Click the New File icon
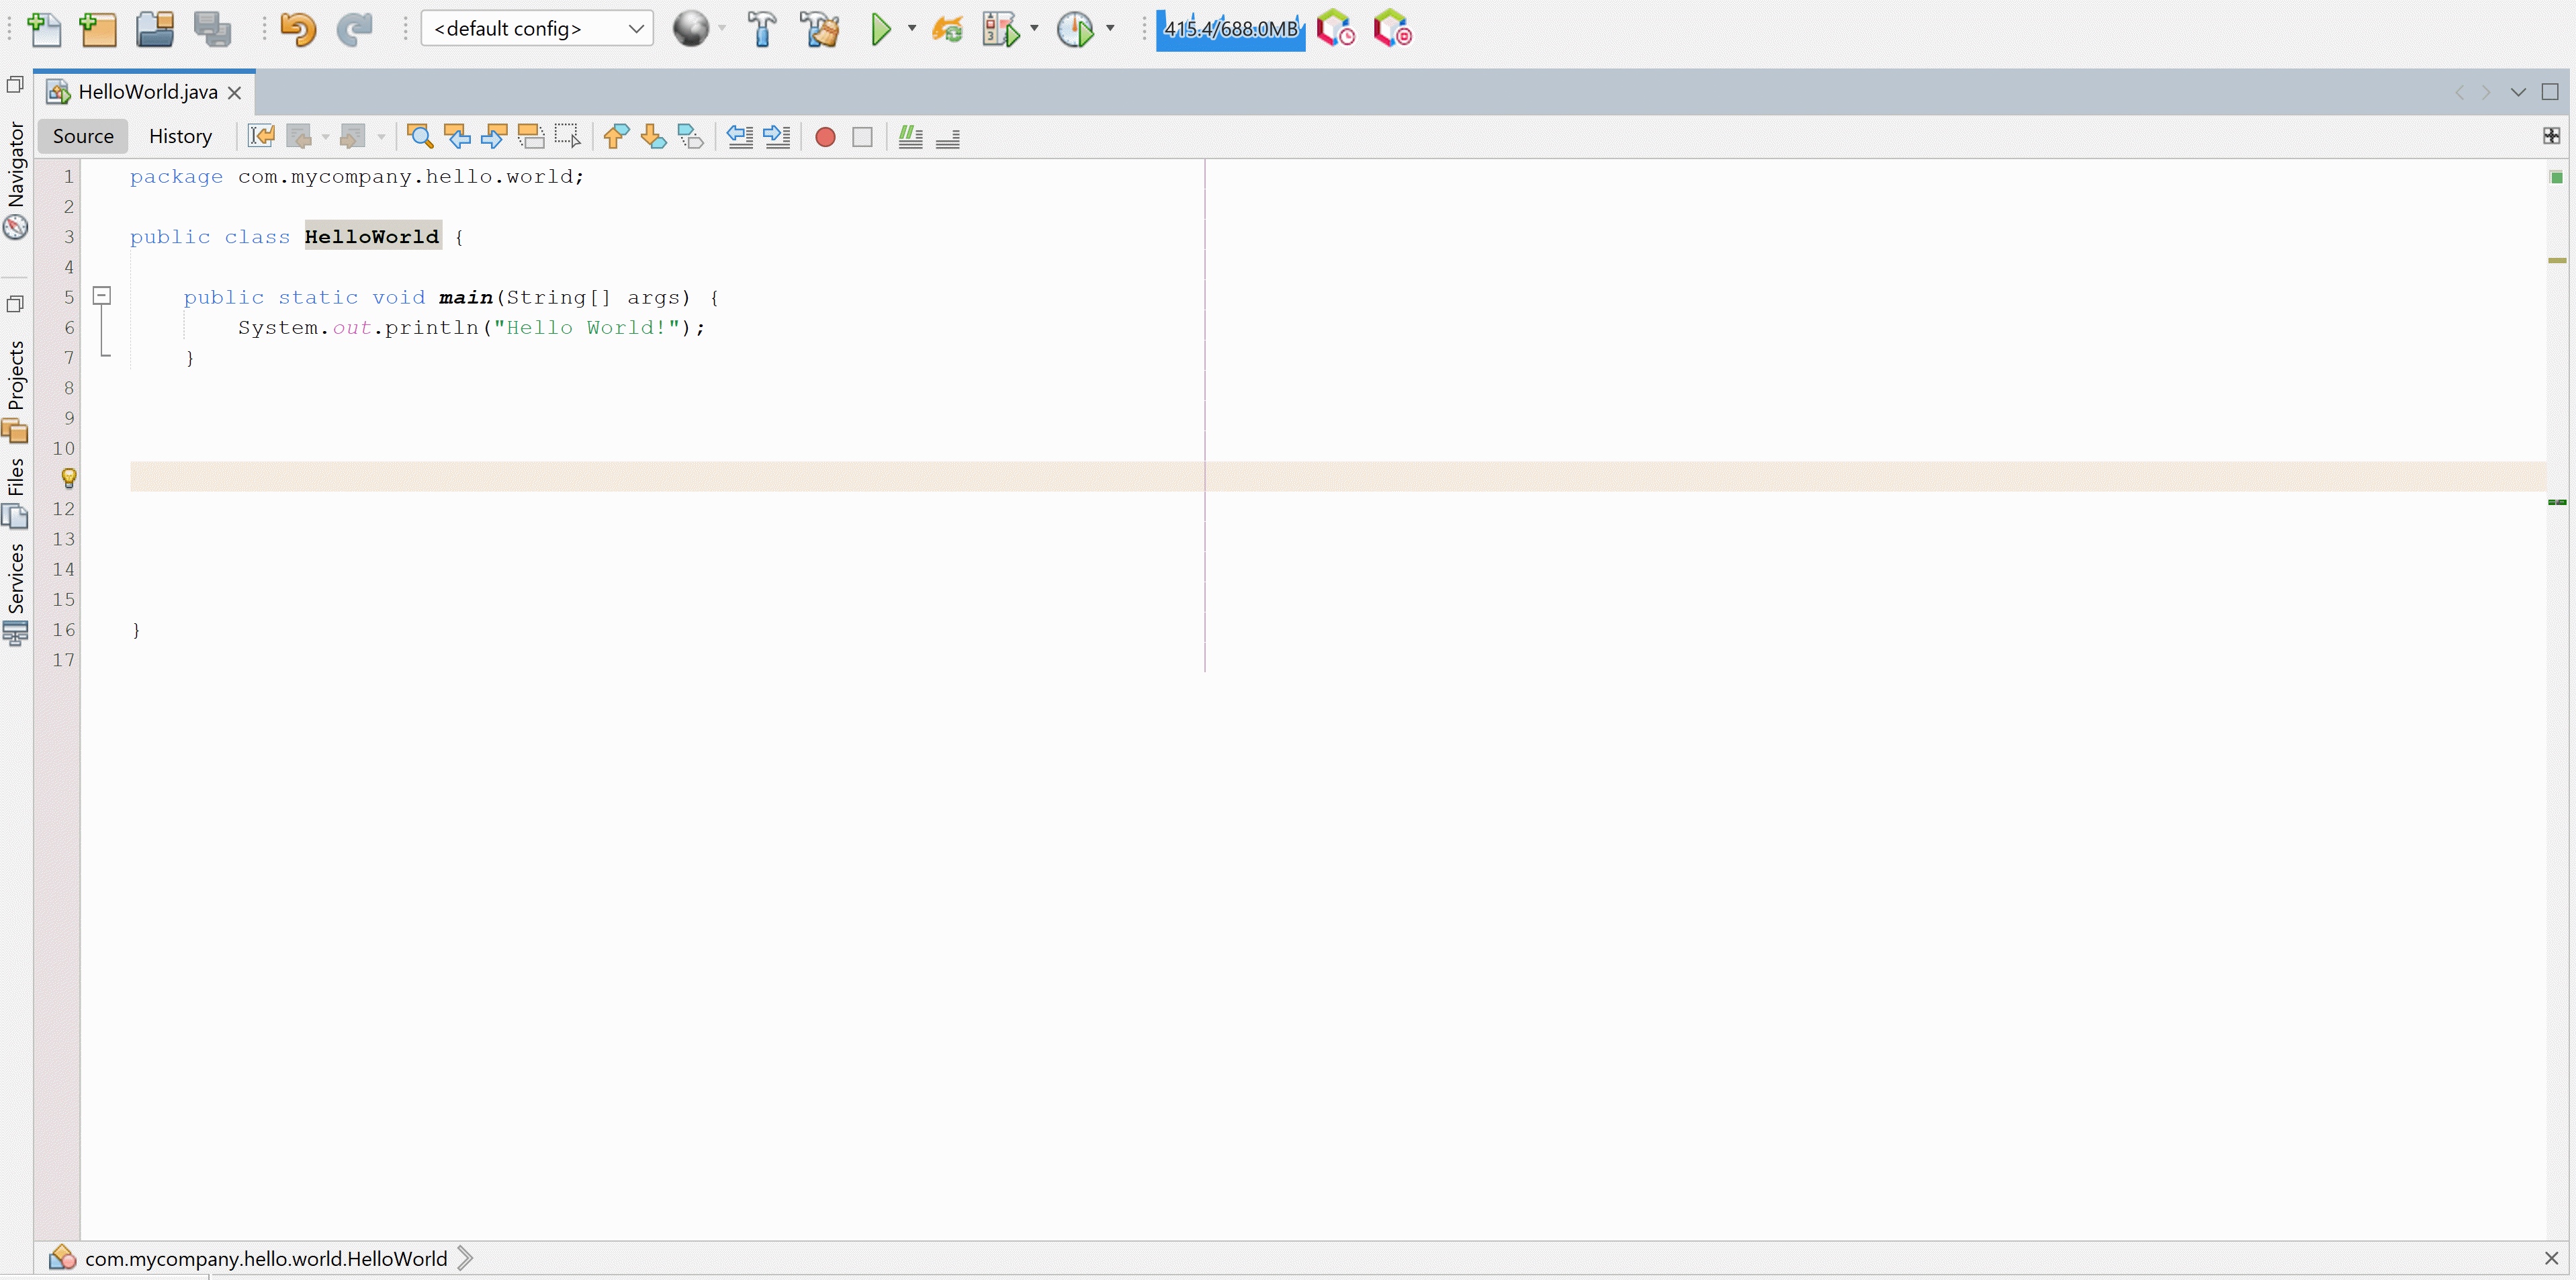This screenshot has height=1280, width=2576. tap(44, 29)
